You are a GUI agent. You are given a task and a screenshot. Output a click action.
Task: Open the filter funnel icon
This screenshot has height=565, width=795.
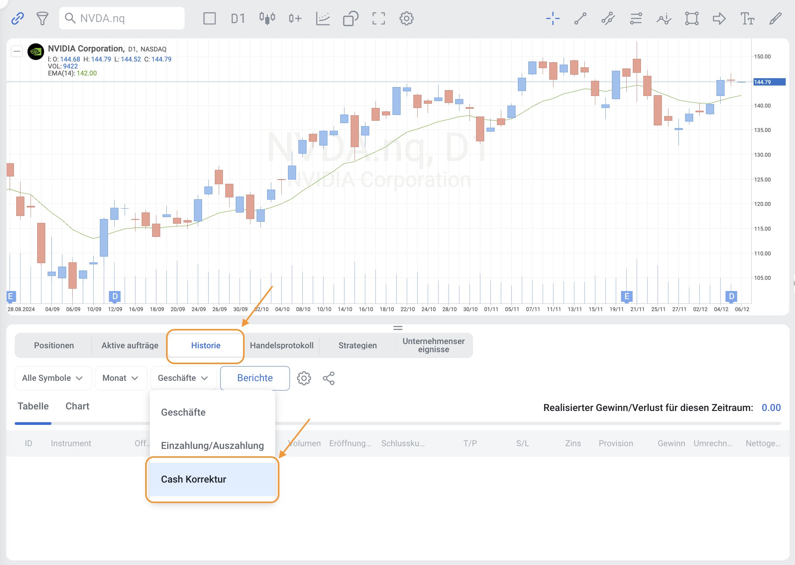pyautogui.click(x=42, y=18)
